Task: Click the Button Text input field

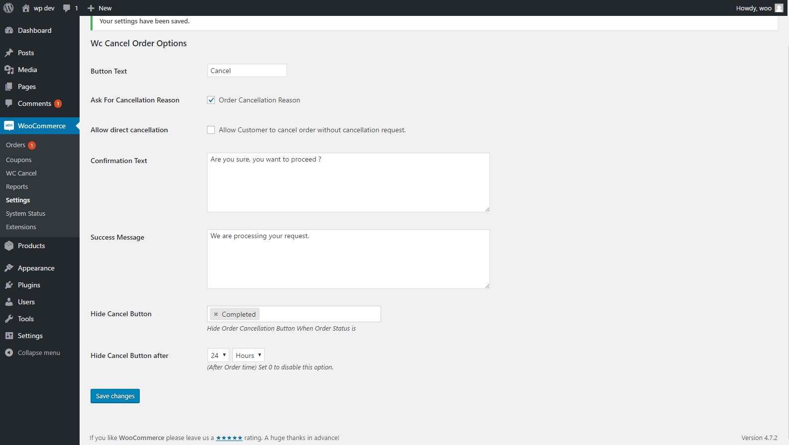Action: pos(247,71)
